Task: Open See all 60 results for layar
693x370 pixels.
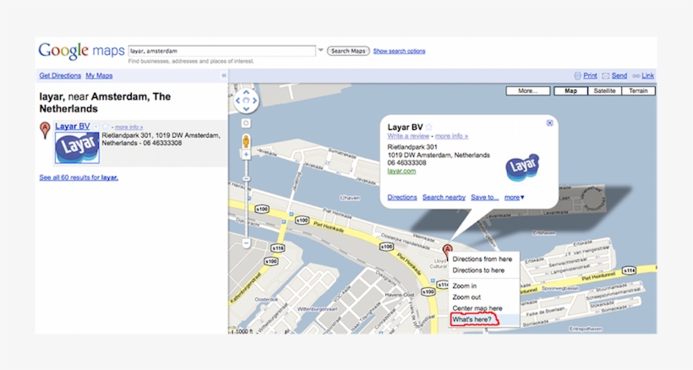Action: (x=79, y=177)
